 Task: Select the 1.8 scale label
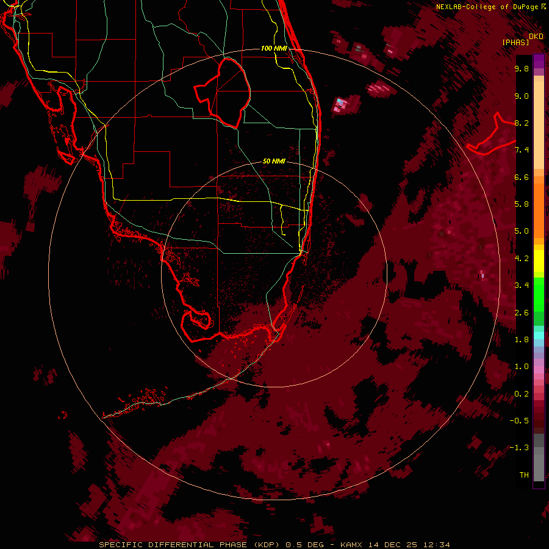pos(522,340)
